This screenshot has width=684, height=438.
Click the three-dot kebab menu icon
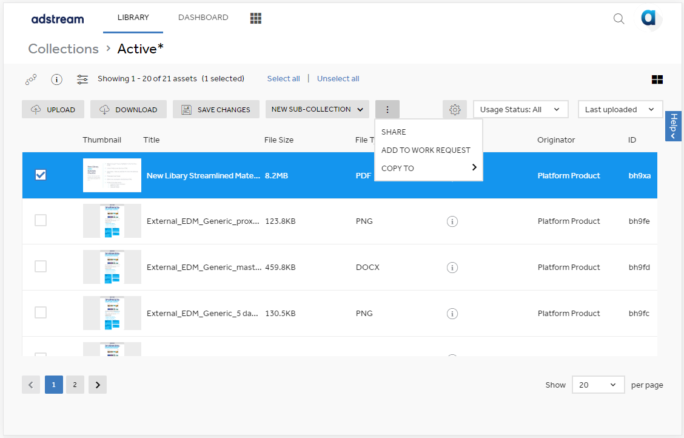click(x=387, y=109)
